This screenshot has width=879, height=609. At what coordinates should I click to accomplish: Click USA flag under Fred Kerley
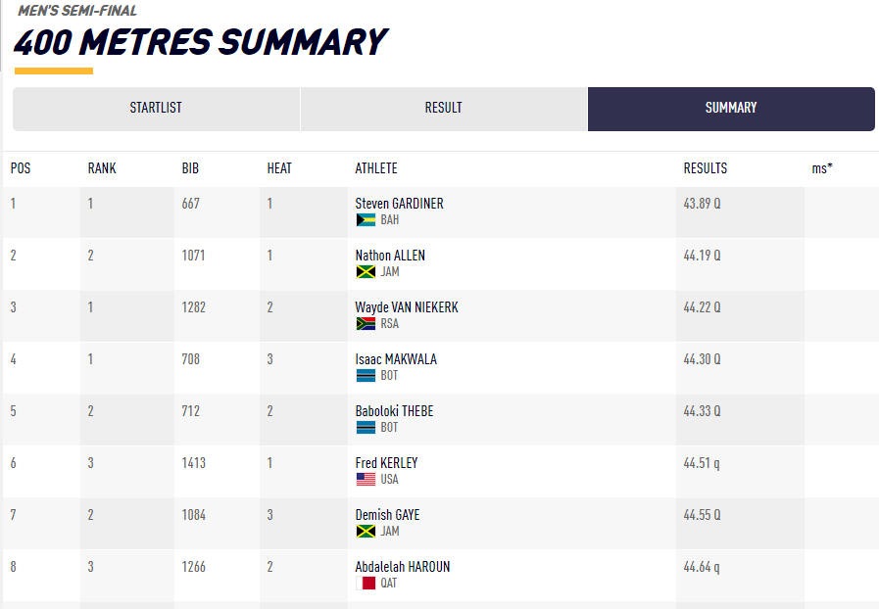[x=366, y=480]
